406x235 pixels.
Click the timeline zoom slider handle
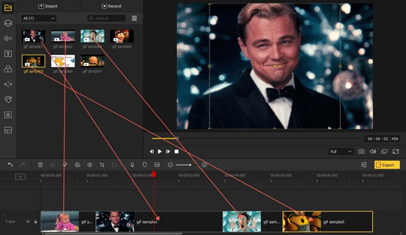(x=191, y=165)
